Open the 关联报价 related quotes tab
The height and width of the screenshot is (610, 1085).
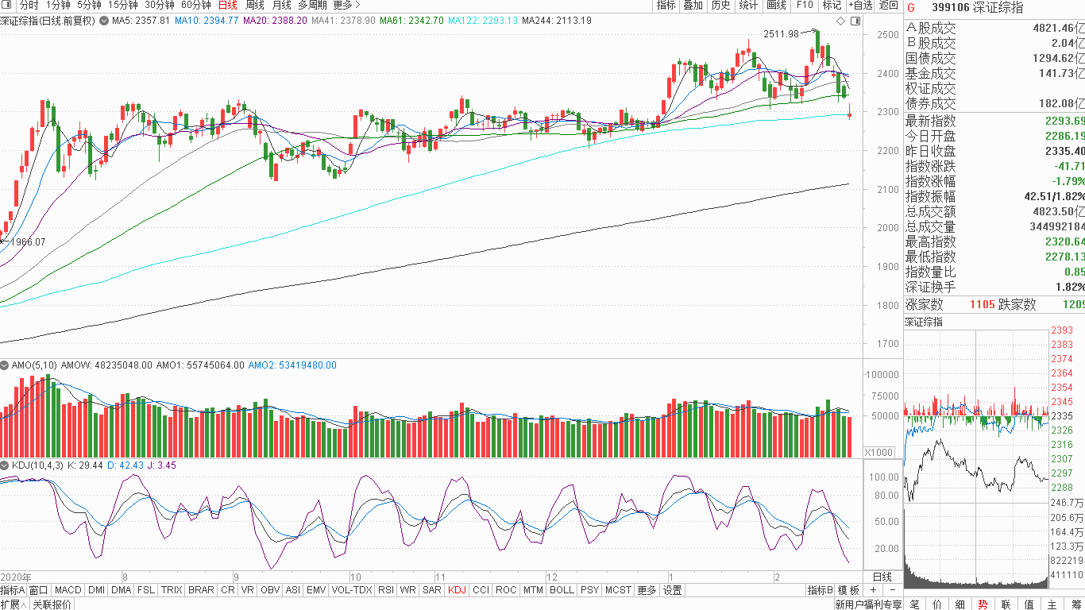click(52, 604)
